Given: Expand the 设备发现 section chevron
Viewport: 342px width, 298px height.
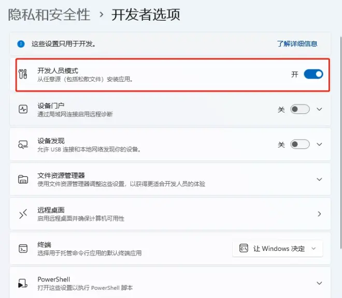Looking at the screenshot, I should click(319, 144).
